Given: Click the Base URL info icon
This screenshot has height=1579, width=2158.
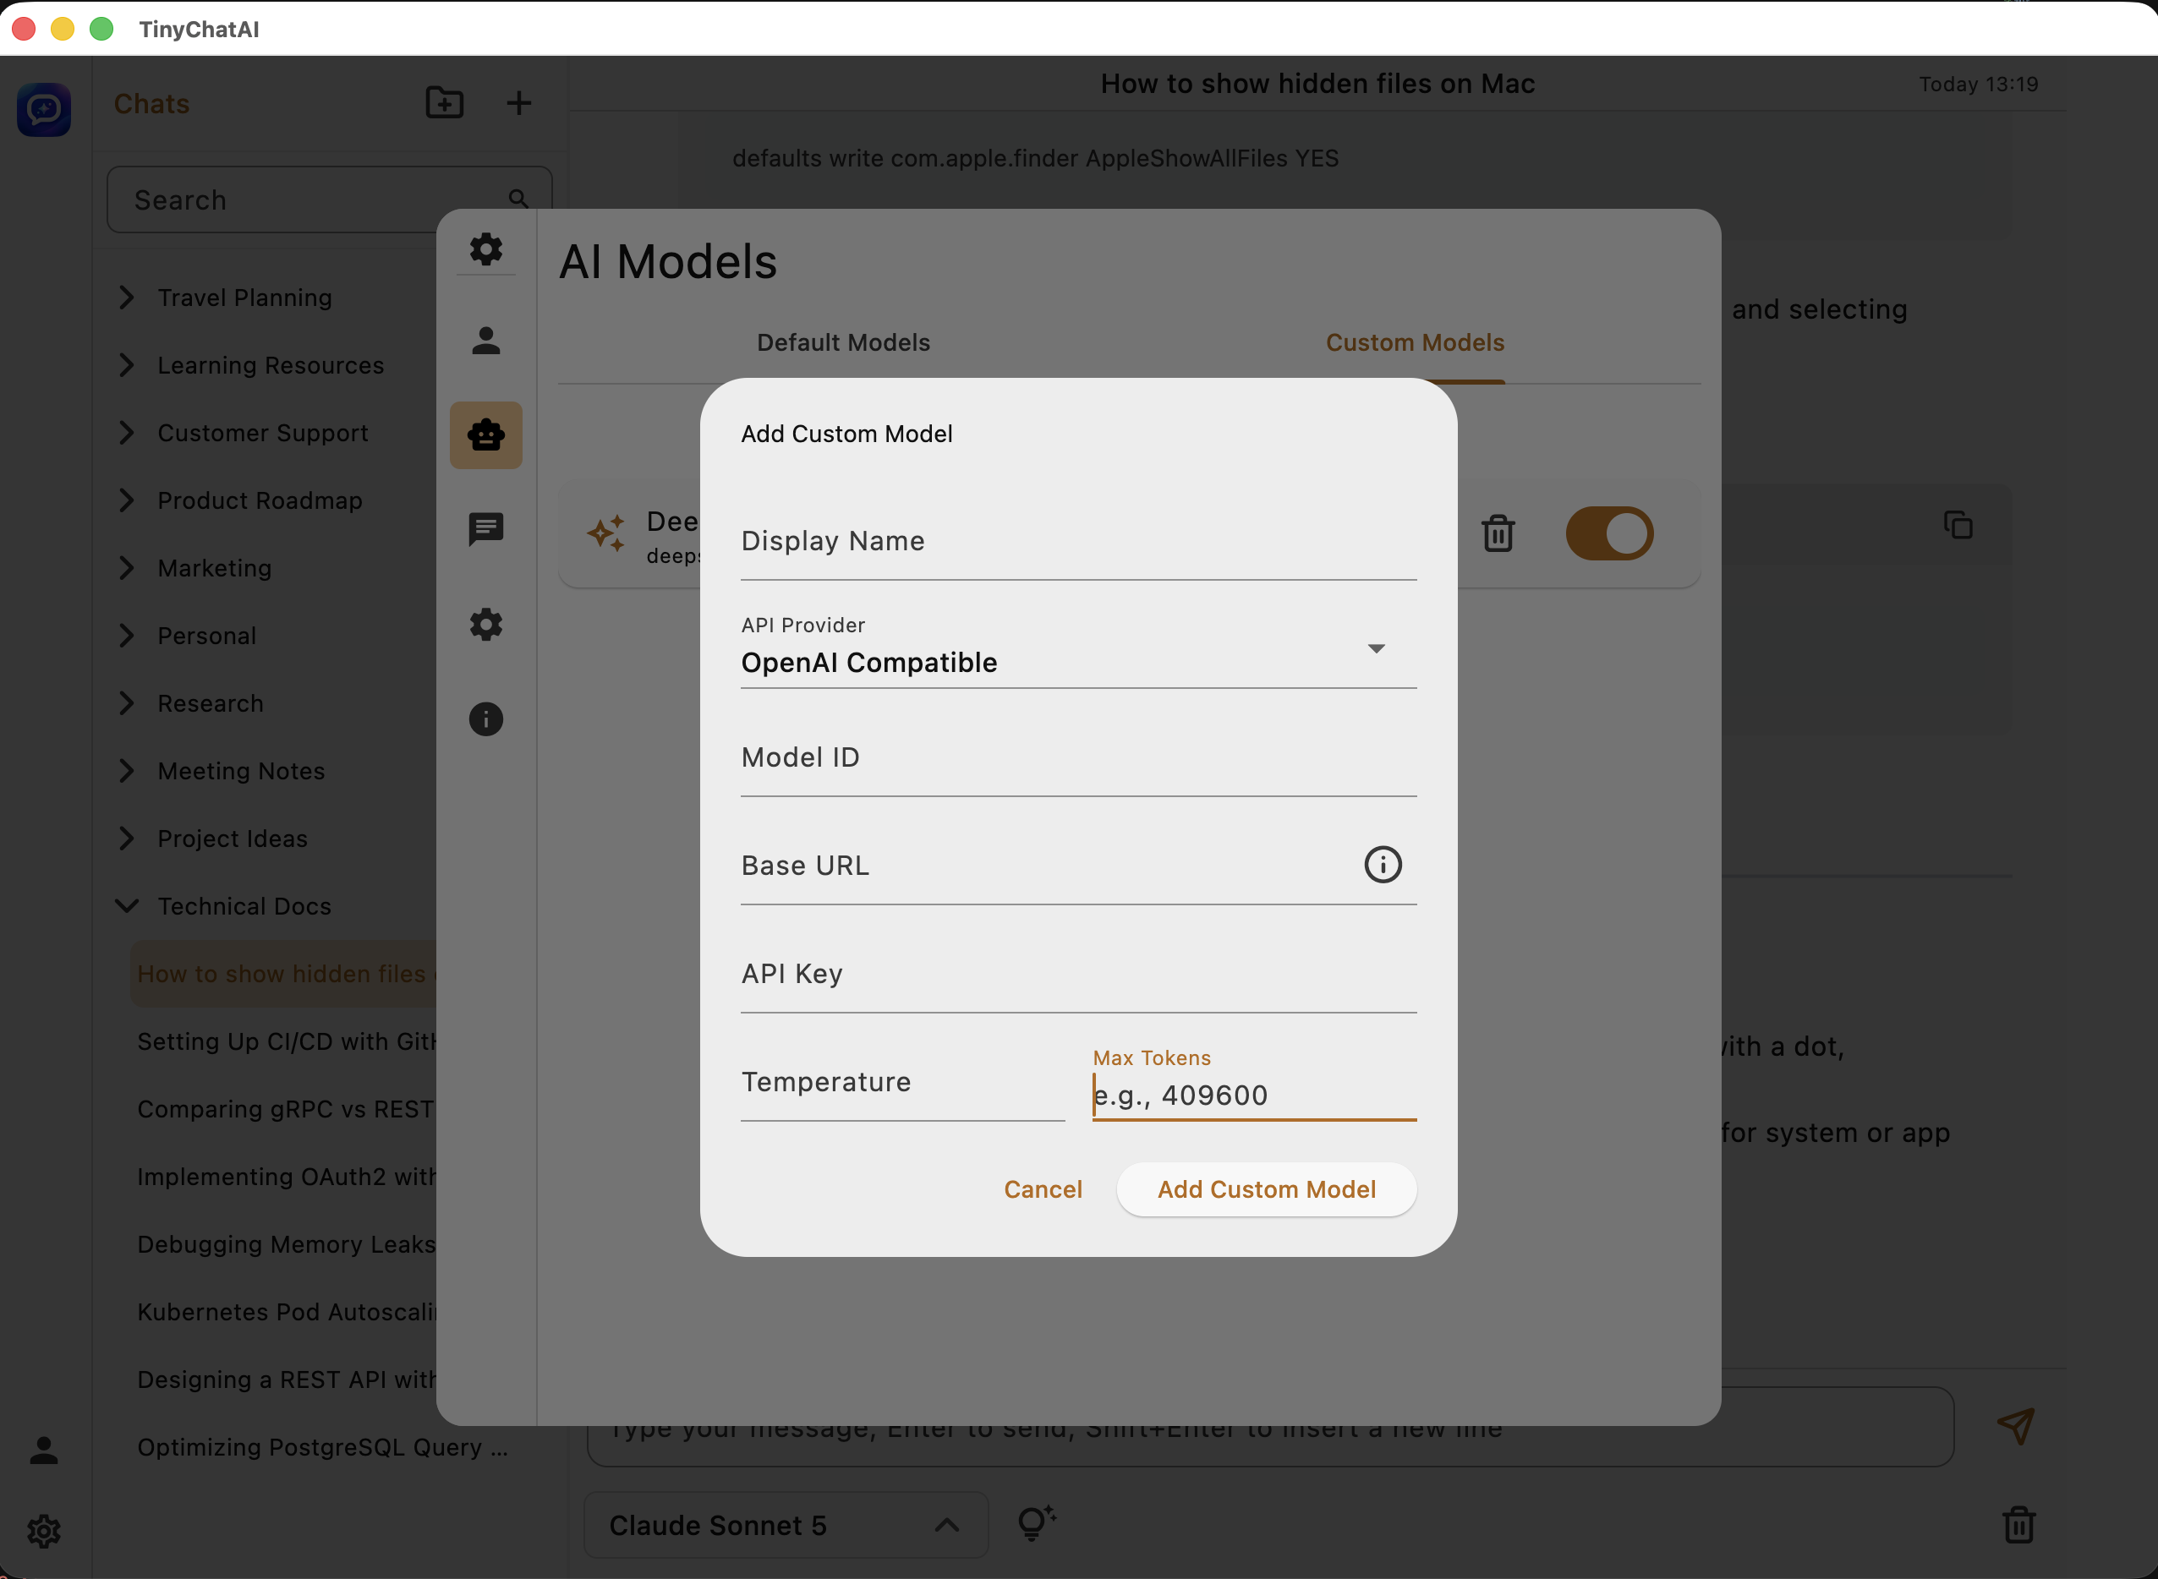Looking at the screenshot, I should (1383, 865).
